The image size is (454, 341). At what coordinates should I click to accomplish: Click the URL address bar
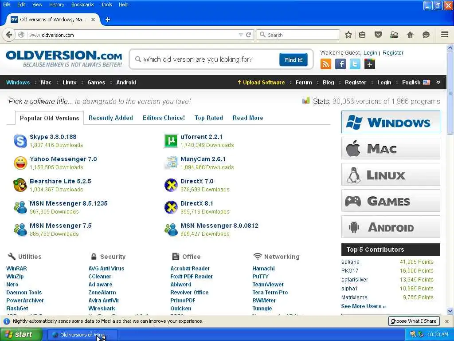132,35
